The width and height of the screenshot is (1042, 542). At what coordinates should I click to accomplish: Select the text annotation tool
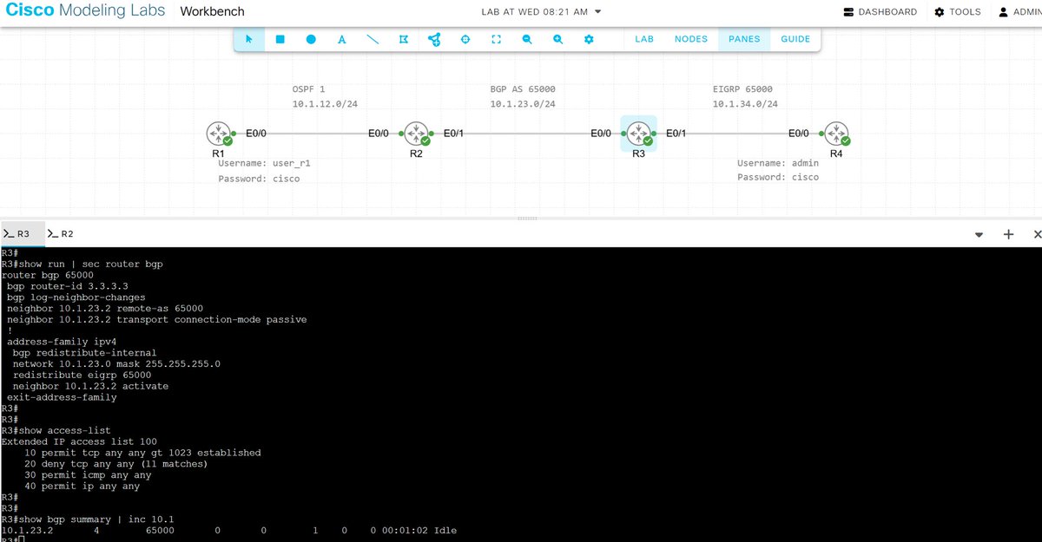coord(341,39)
